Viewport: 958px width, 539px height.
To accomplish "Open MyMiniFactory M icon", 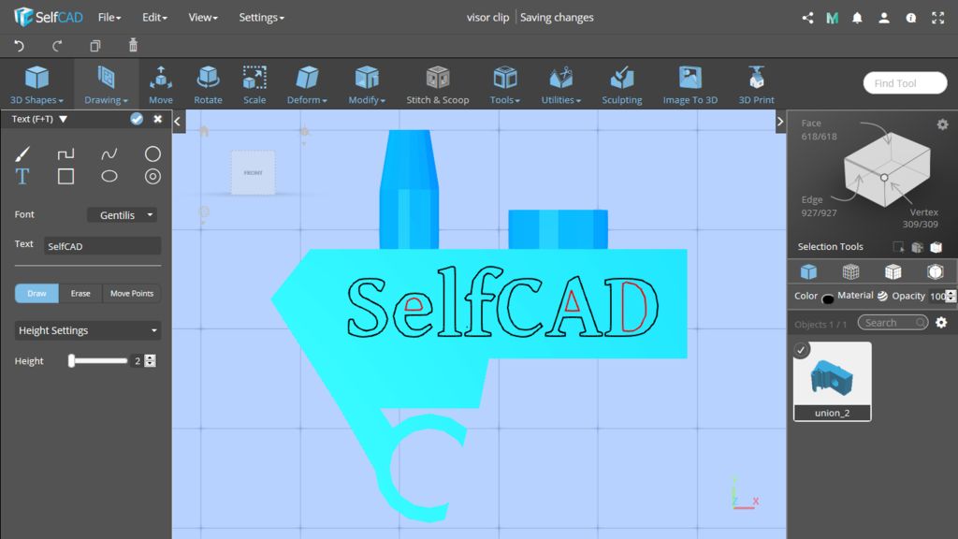I will 832,18.
